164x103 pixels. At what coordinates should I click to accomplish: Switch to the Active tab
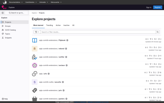(x=58, y=25)
